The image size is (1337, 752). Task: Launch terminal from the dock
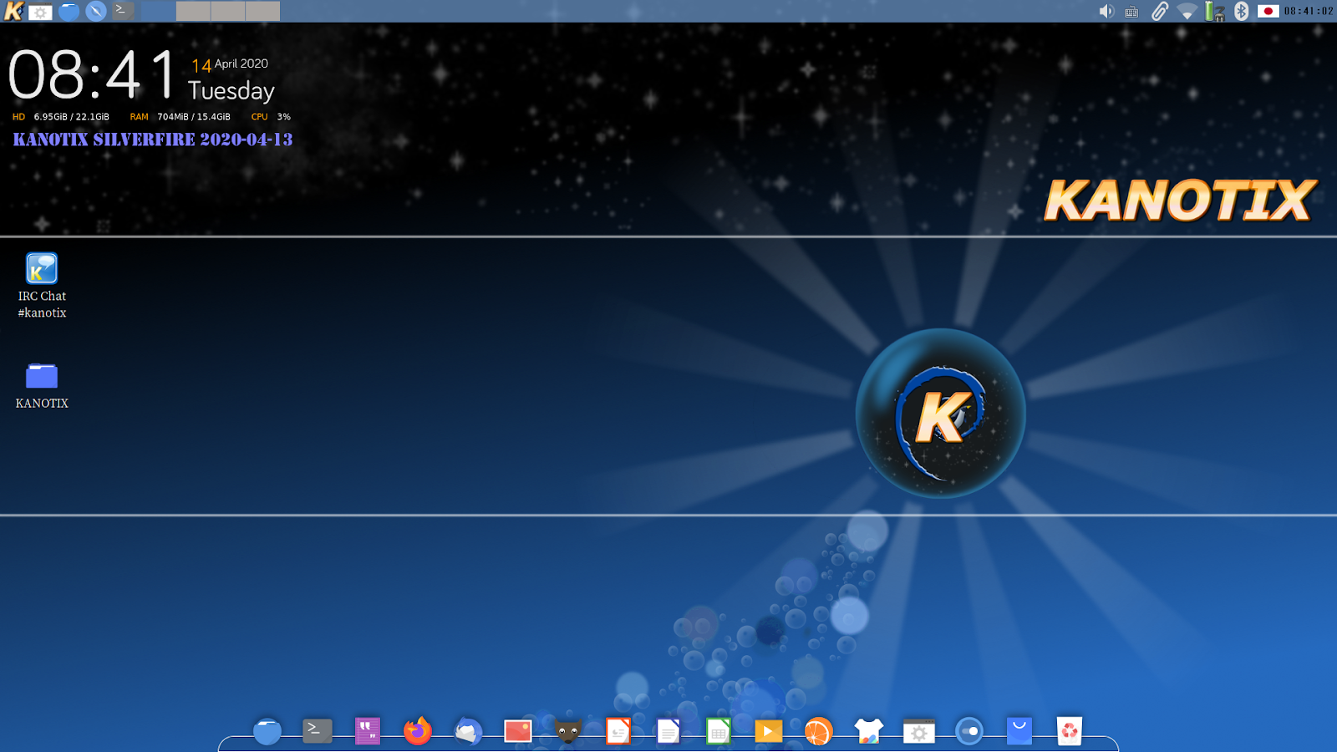317,731
